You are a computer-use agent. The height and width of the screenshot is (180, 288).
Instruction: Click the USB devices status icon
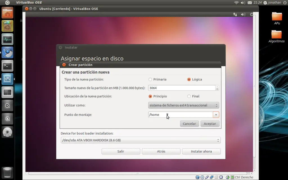[x=207, y=177]
